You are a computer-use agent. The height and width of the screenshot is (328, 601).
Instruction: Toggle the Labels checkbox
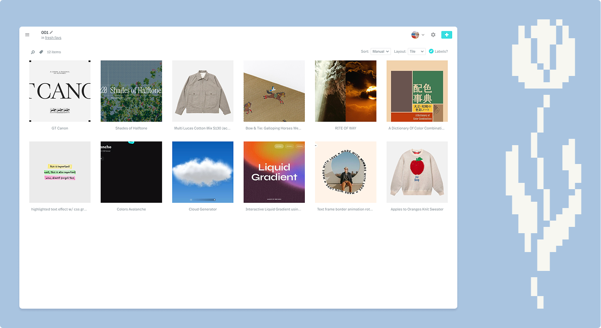pyautogui.click(x=431, y=51)
